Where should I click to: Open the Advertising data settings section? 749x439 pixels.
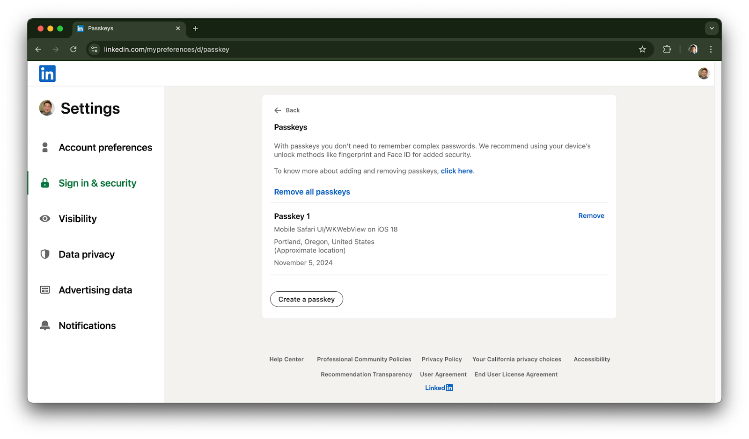click(x=95, y=290)
